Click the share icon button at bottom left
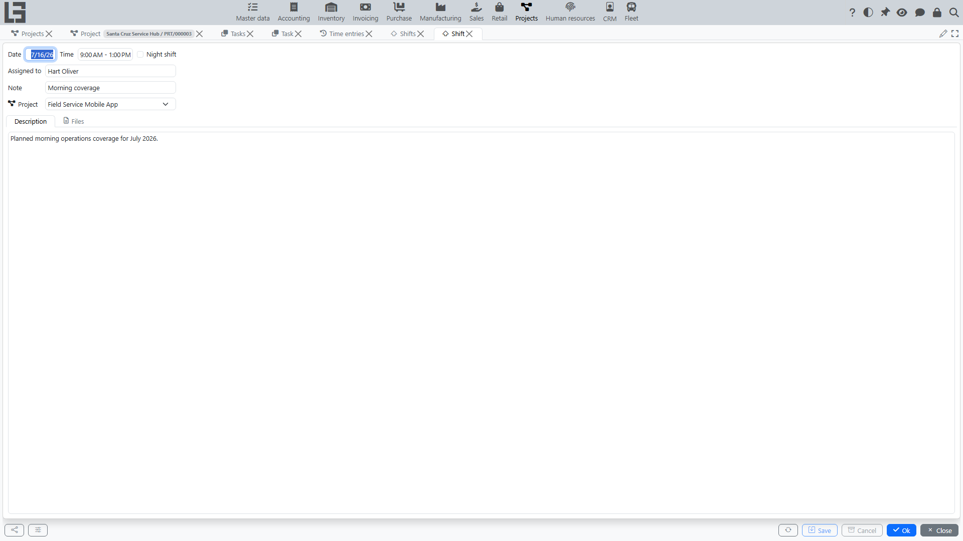The width and height of the screenshot is (963, 541). 15,530
